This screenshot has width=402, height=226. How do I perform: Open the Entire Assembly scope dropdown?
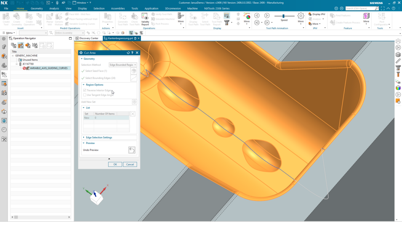(69, 33)
